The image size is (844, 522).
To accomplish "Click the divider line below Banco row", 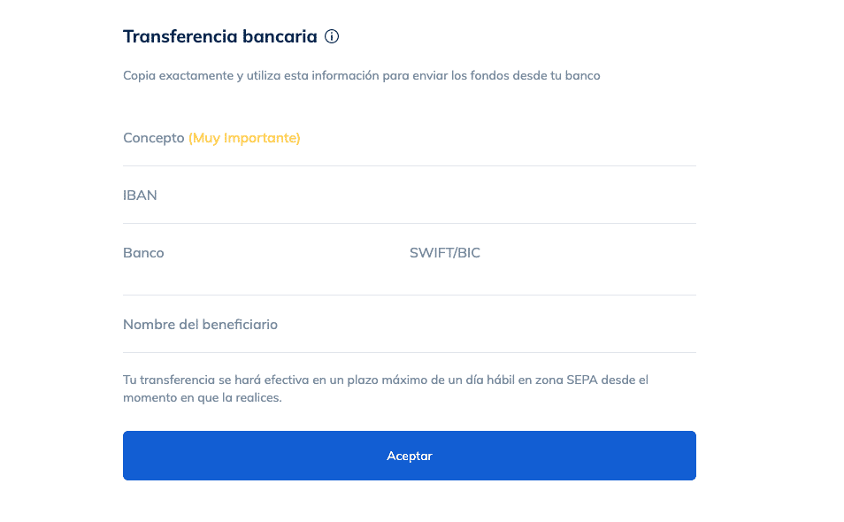I will tap(409, 295).
